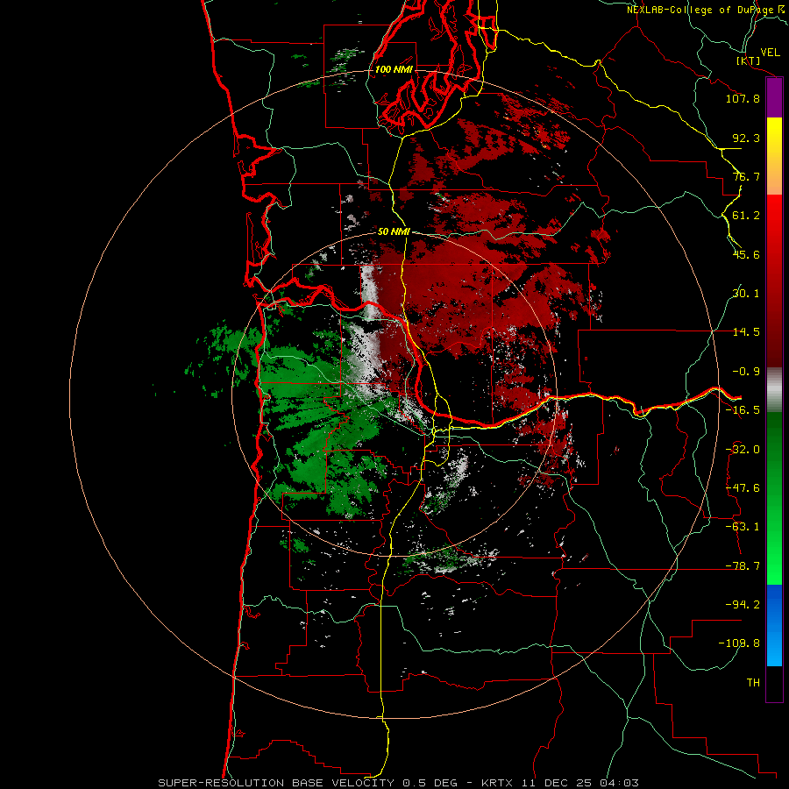Select the -78.7 scale value

743,566
